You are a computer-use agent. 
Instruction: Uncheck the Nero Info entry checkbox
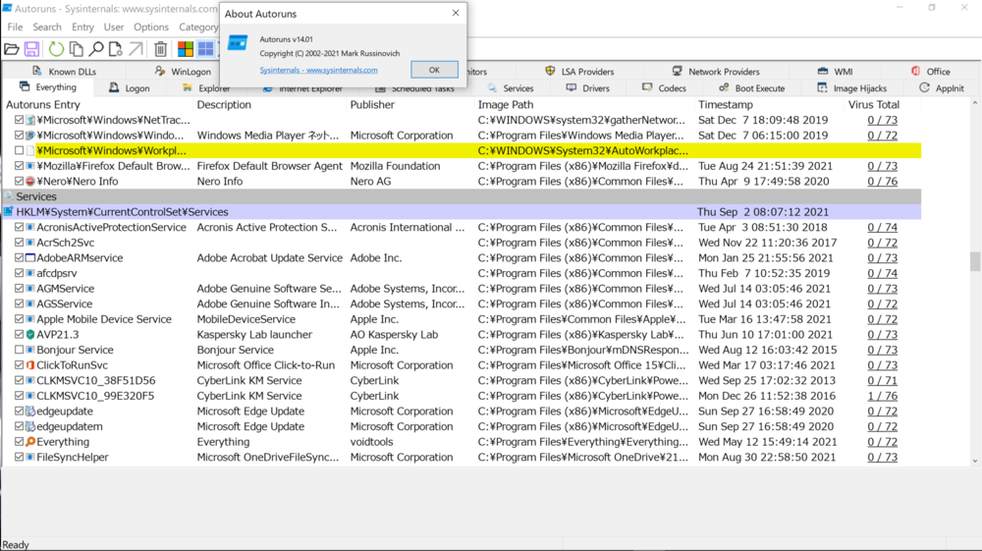pyautogui.click(x=19, y=182)
